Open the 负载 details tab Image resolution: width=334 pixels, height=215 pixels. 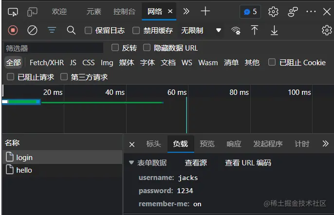pyautogui.click(x=181, y=144)
